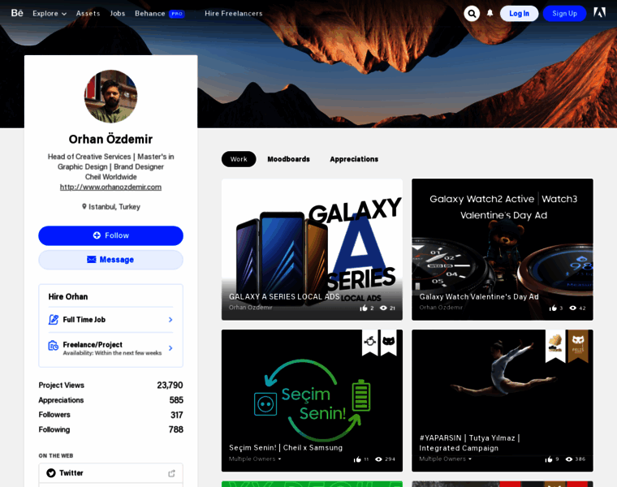Click Followers count 317
617x487 pixels.
click(177, 415)
